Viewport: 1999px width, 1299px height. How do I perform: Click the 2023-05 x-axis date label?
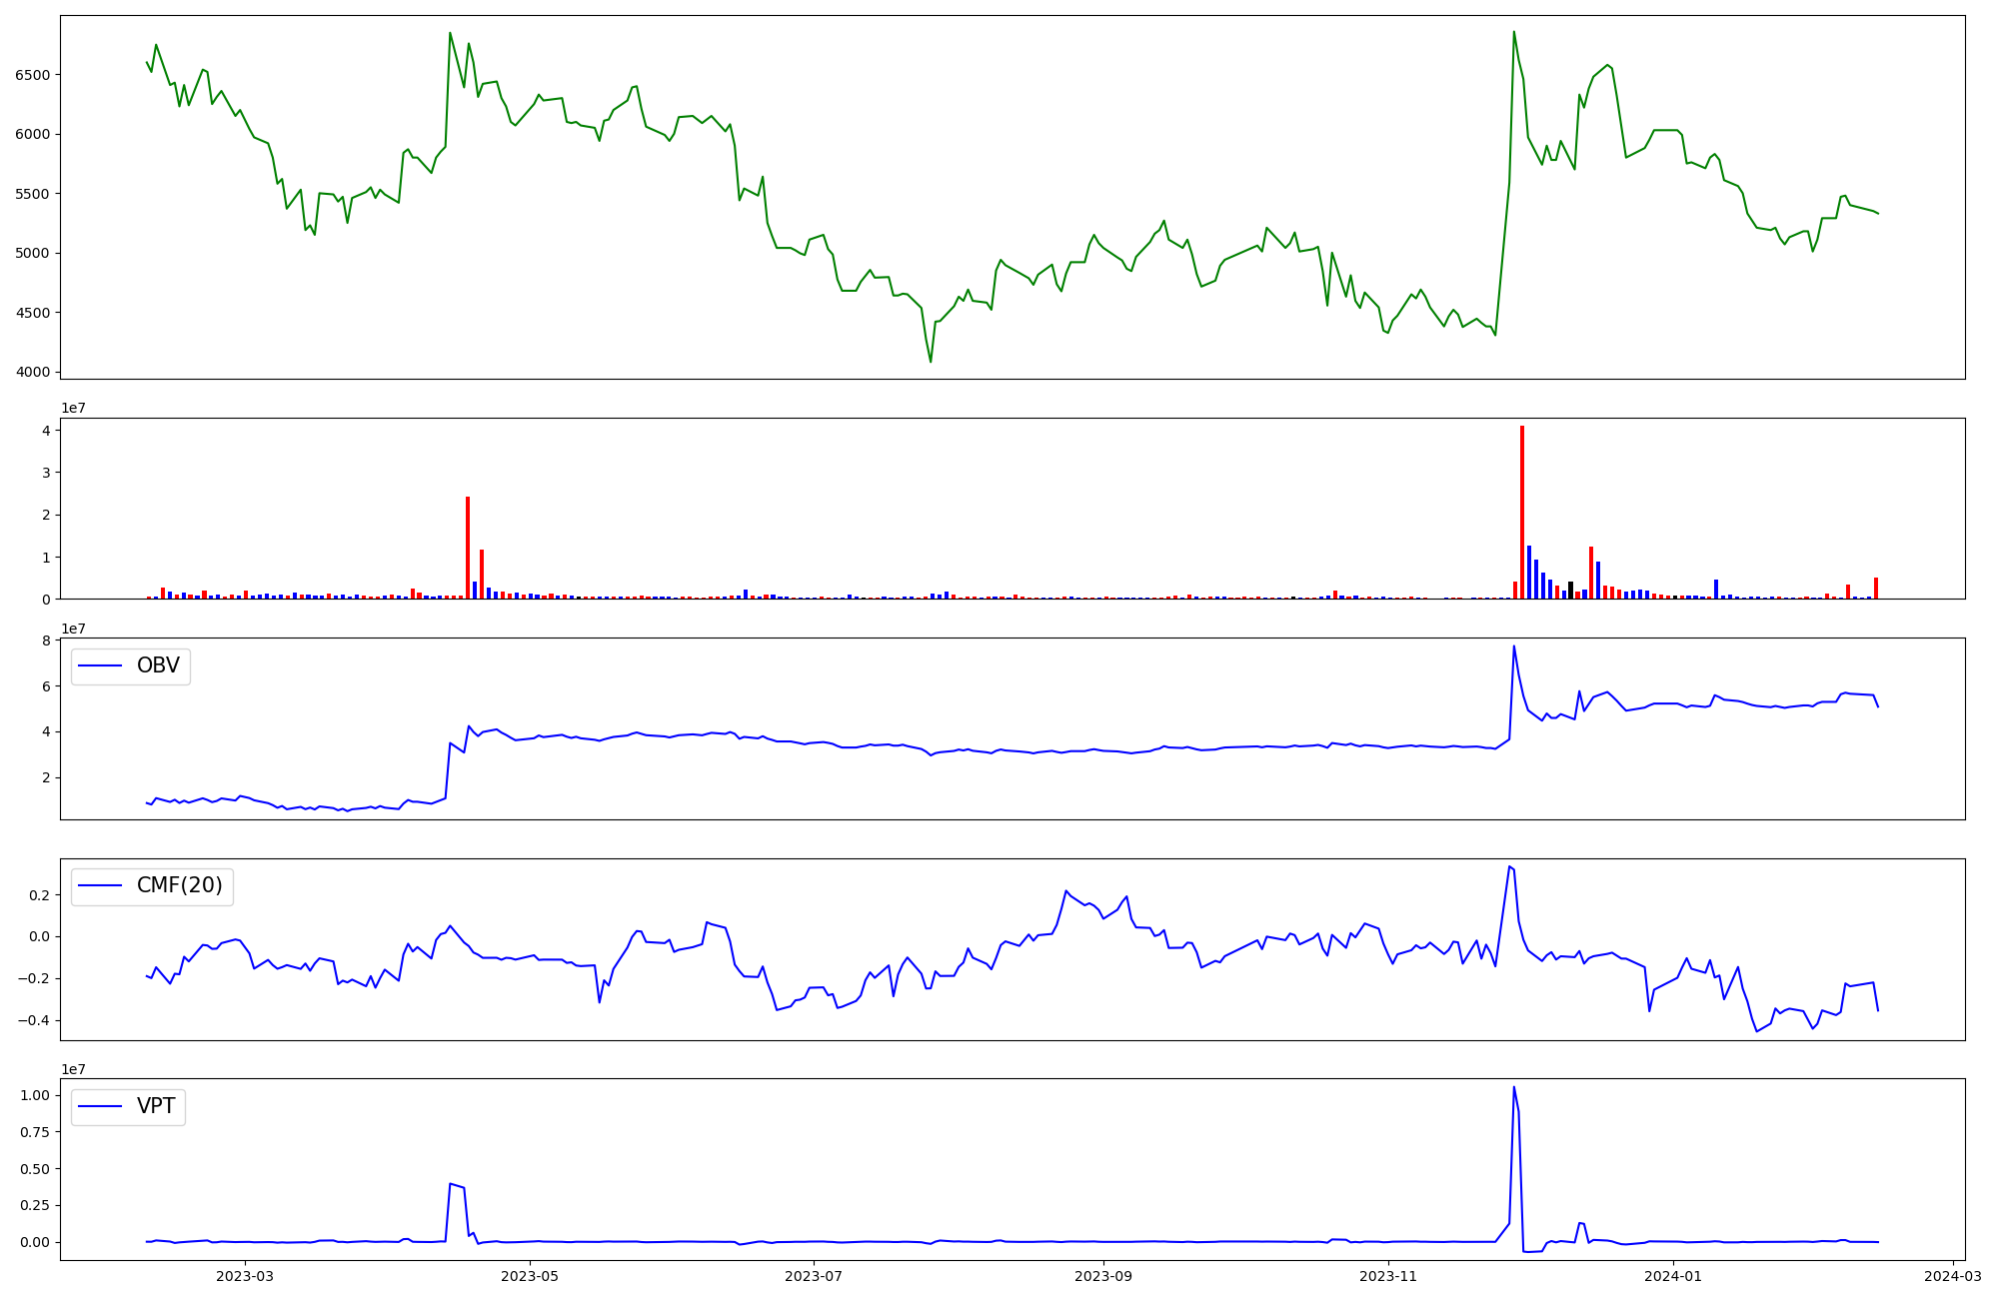click(x=530, y=1276)
